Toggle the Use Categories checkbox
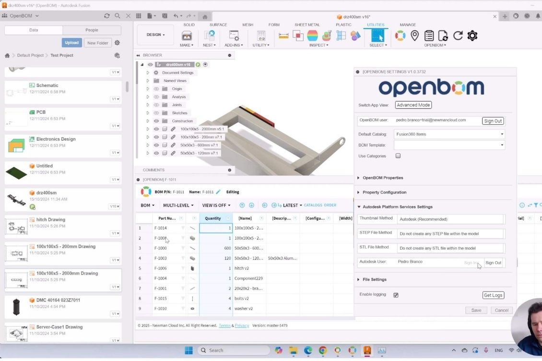542x361 pixels. coord(398,156)
